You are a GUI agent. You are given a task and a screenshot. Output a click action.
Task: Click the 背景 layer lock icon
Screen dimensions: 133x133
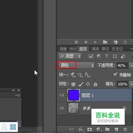[124, 108]
